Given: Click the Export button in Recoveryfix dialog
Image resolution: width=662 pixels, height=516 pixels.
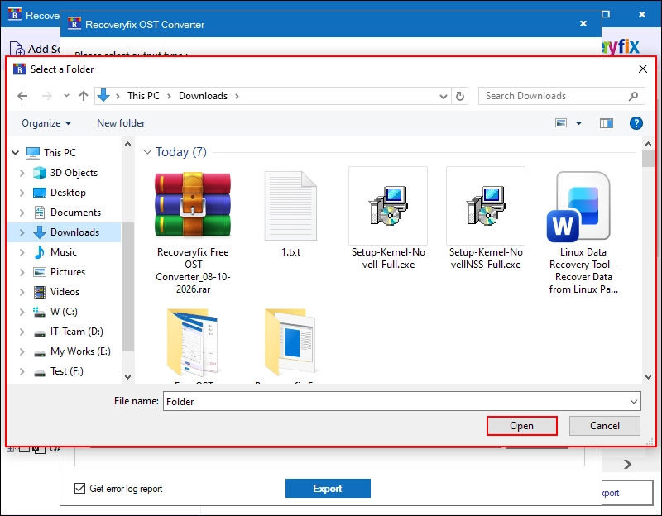Looking at the screenshot, I should pos(328,488).
